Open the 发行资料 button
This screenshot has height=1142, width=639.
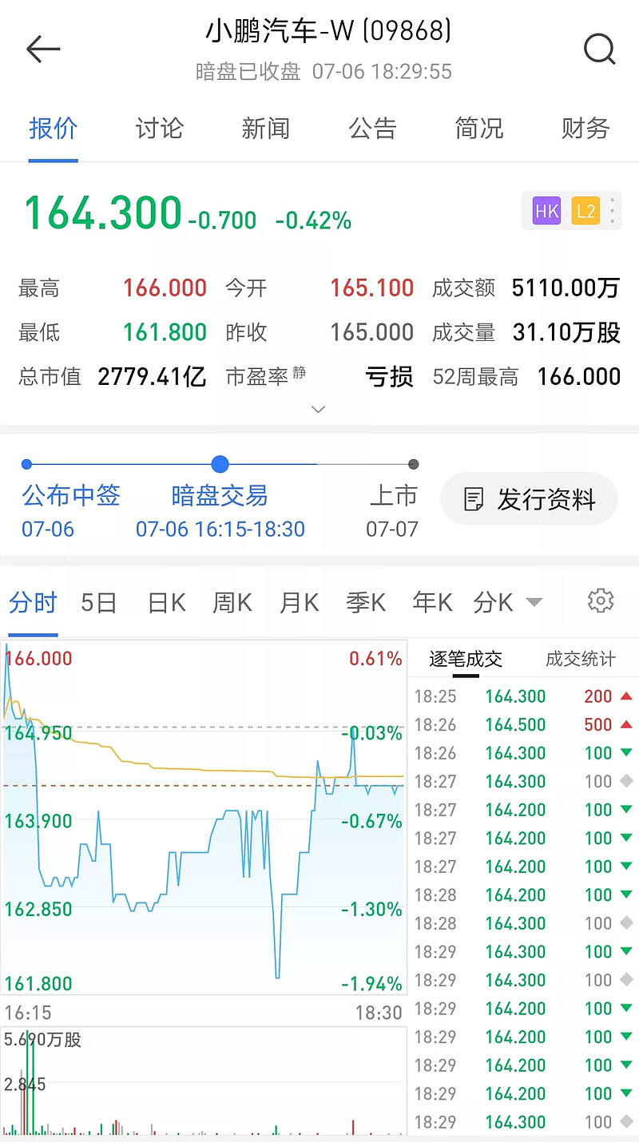(529, 500)
